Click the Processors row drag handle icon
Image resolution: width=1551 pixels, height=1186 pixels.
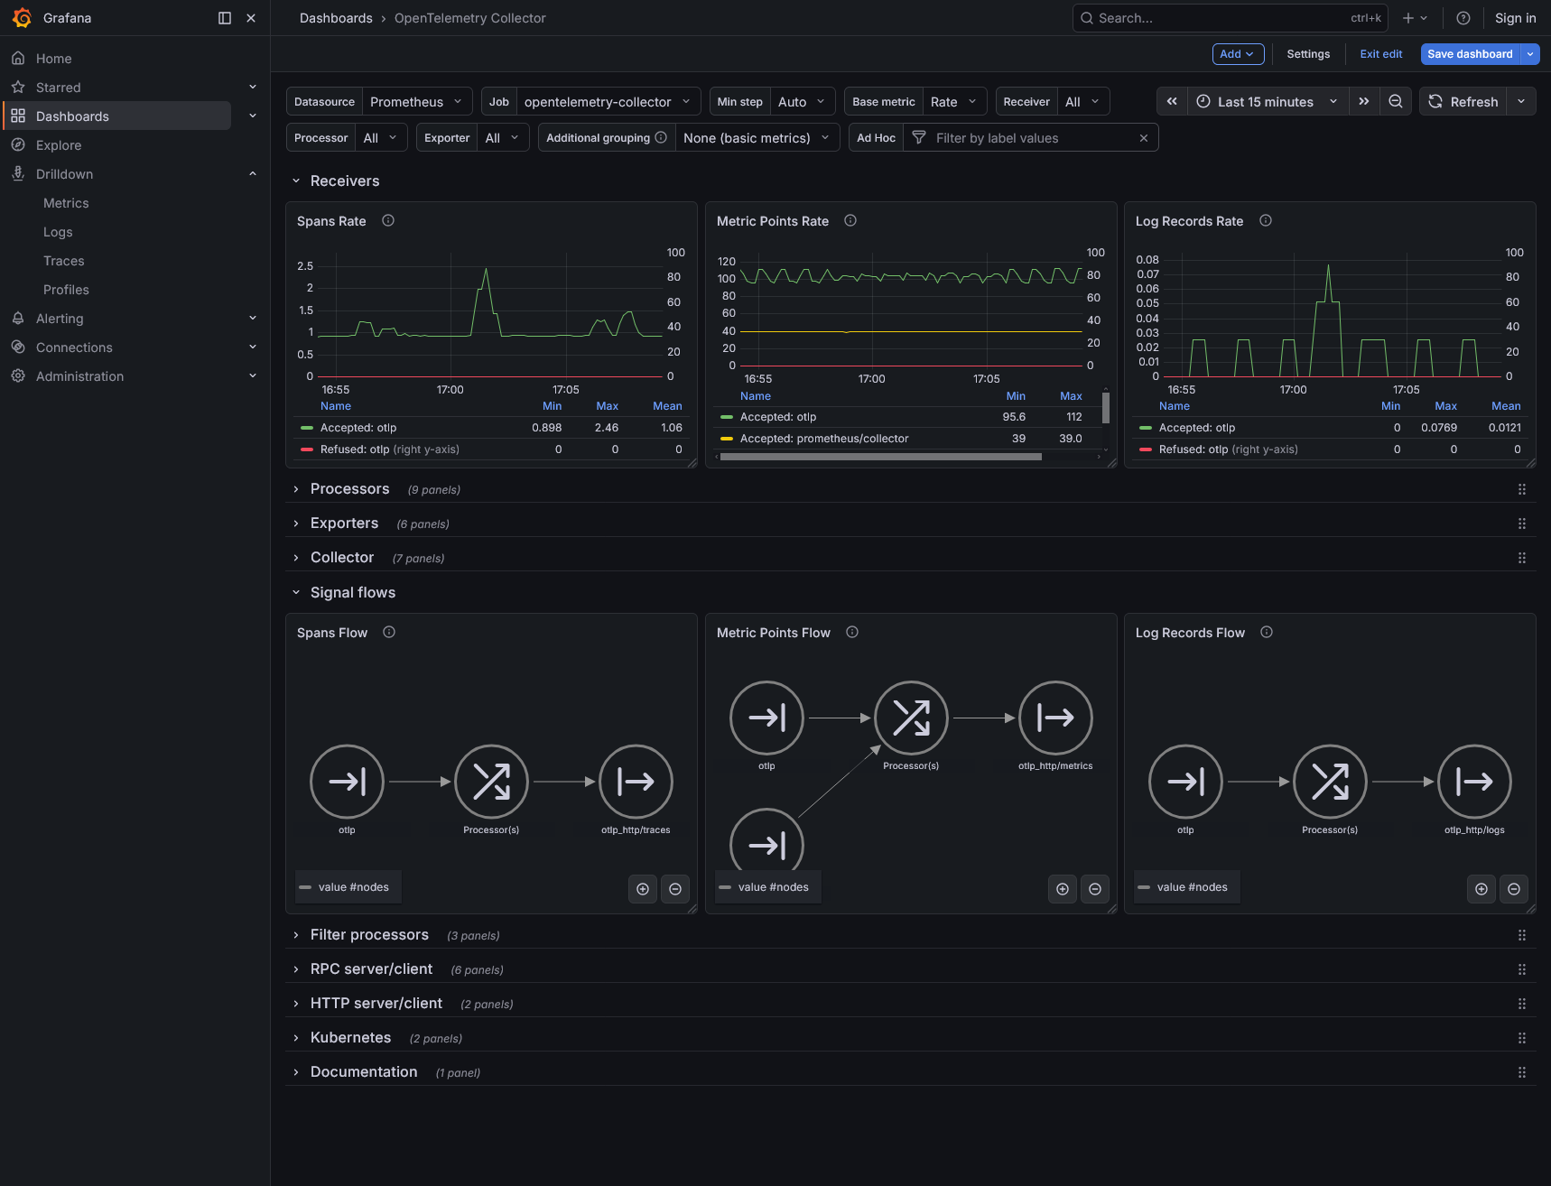pos(1522,489)
